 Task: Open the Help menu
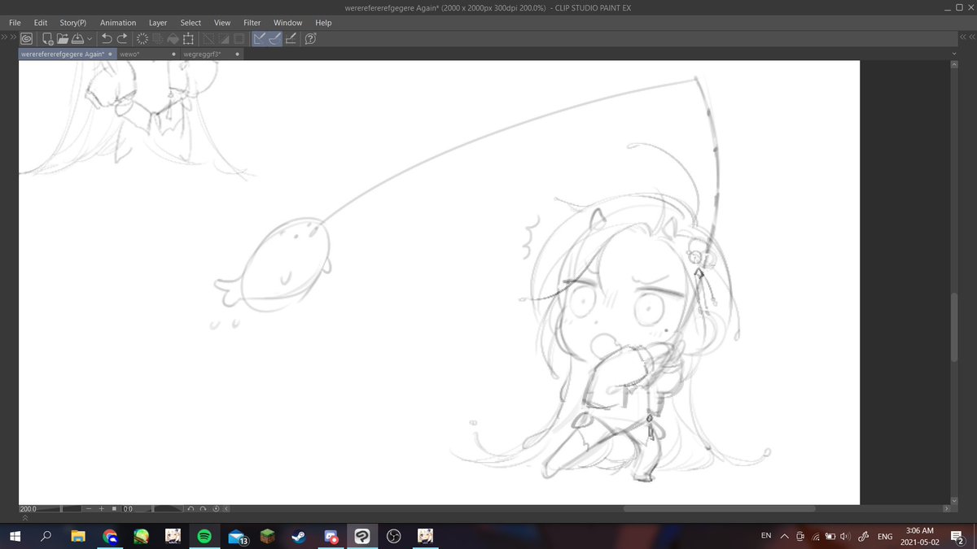click(x=323, y=23)
